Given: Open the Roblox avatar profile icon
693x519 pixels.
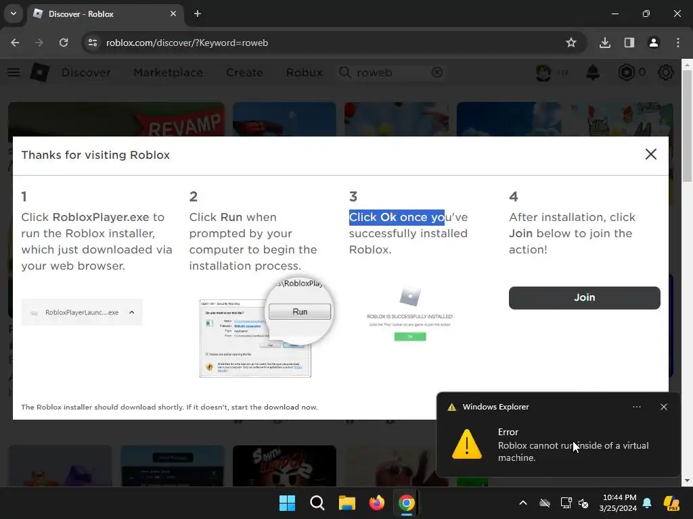Looking at the screenshot, I should point(543,72).
